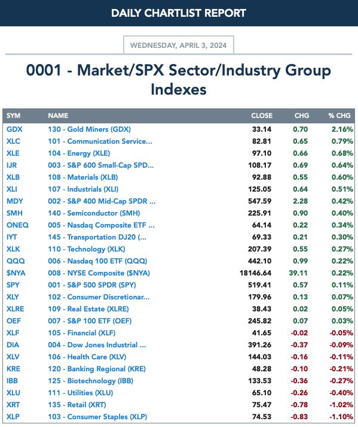The height and width of the screenshot is (427, 358).
Task: Open 110 - Technology (XLK) entry
Action: 87,249
